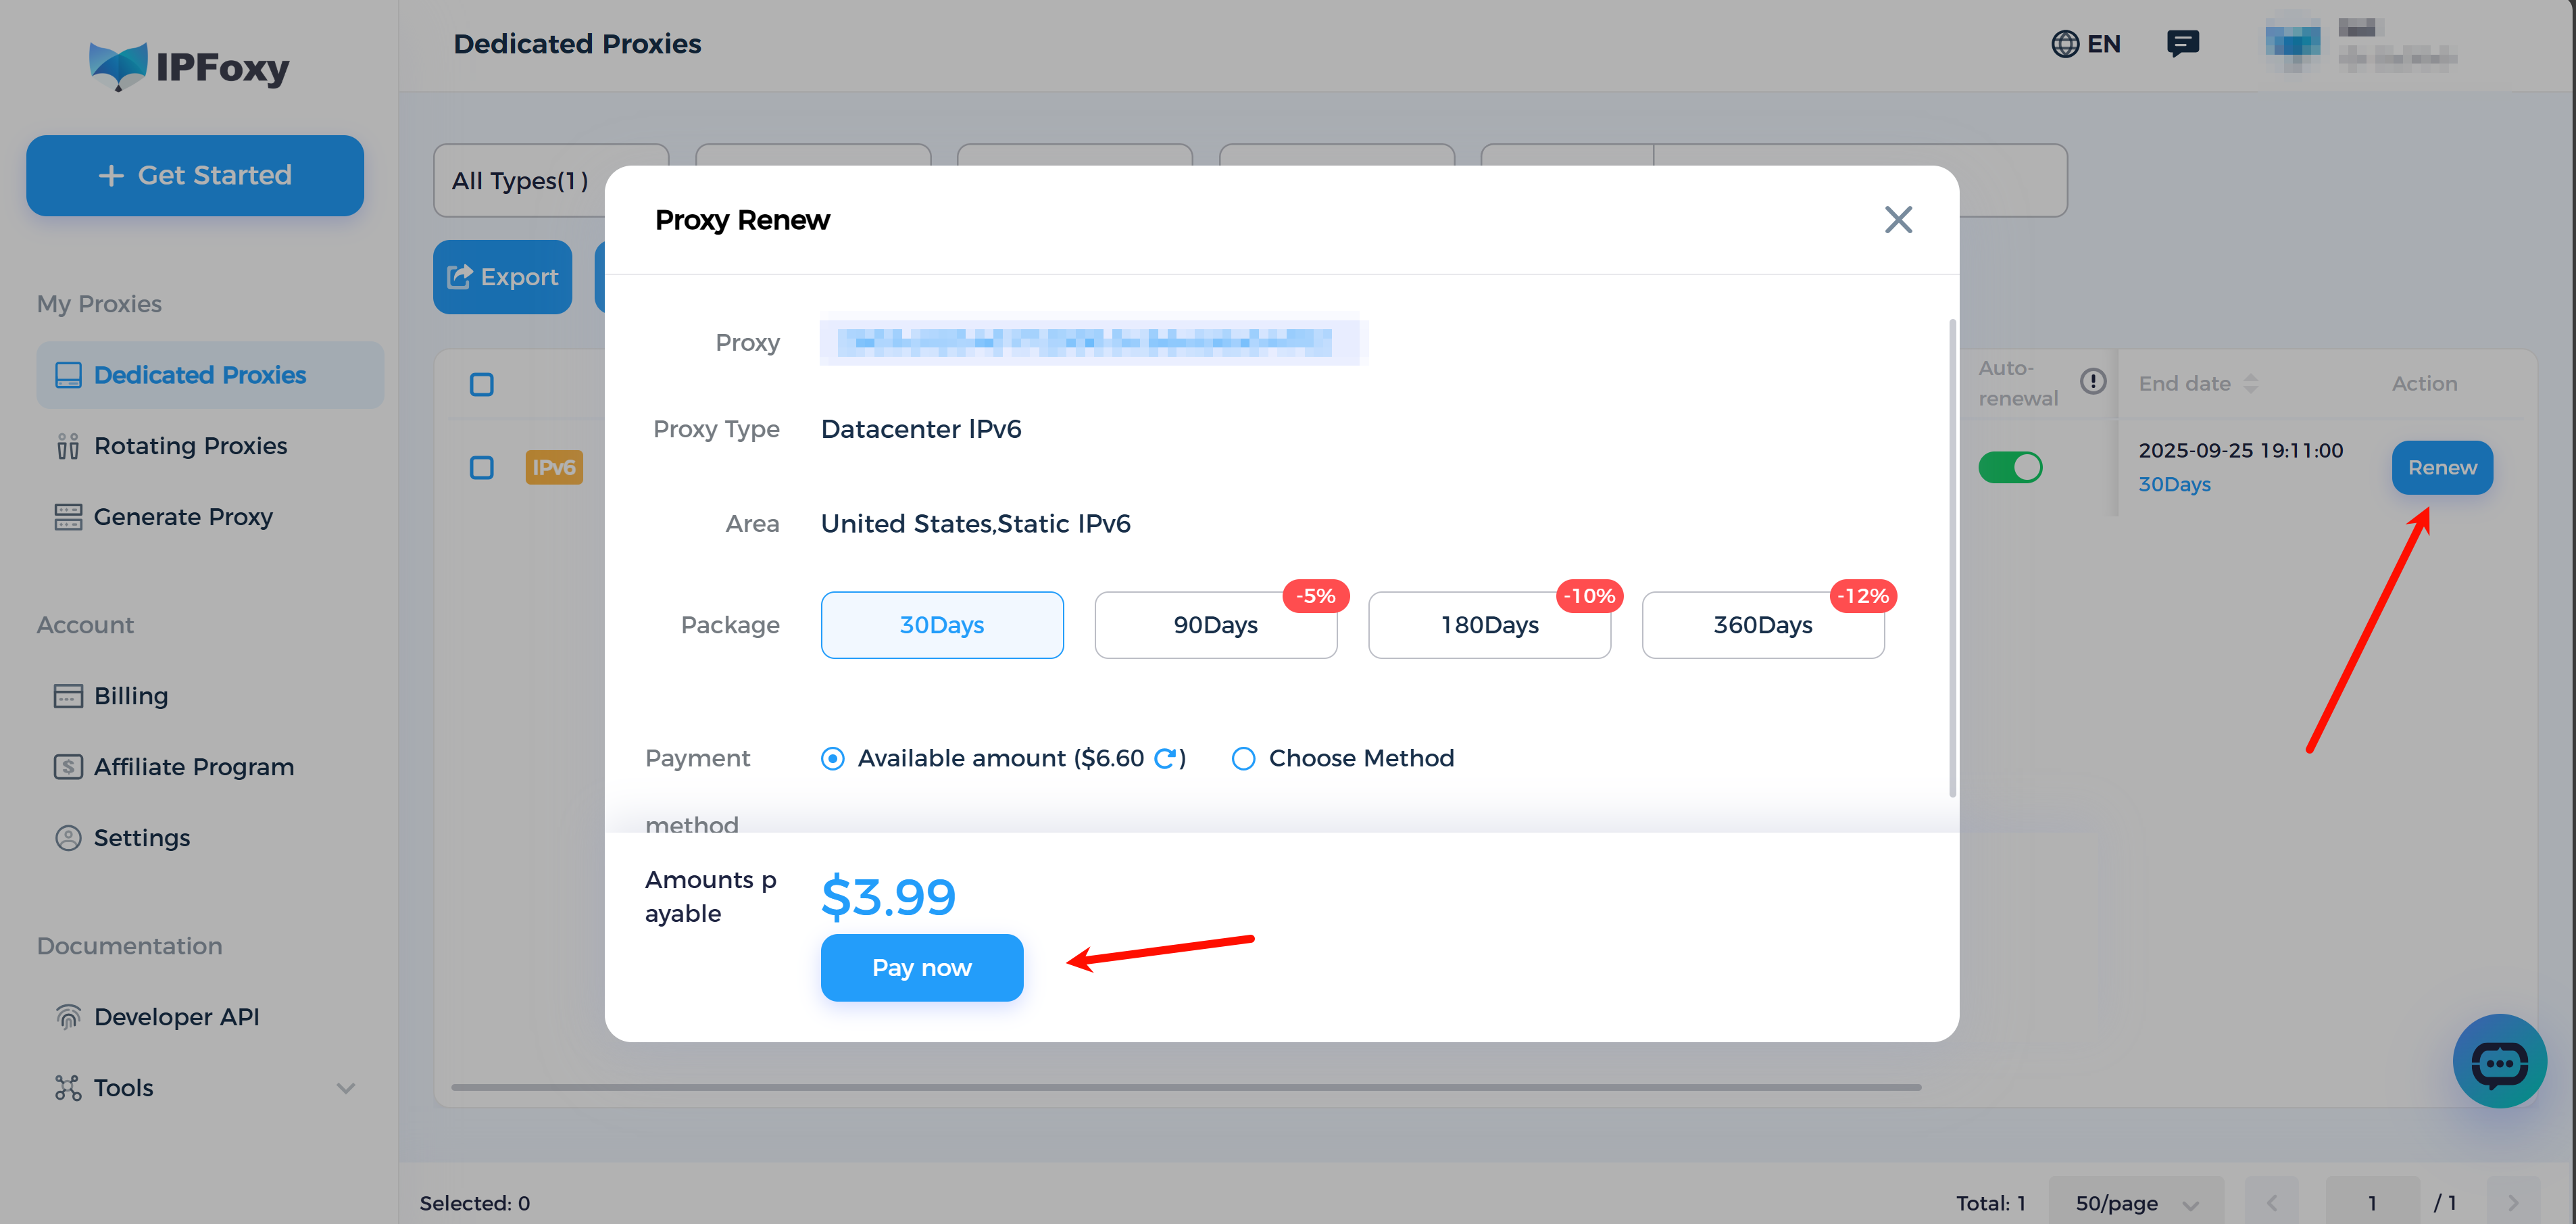
Task: Click the Get Started button
Action: pyautogui.click(x=195, y=175)
